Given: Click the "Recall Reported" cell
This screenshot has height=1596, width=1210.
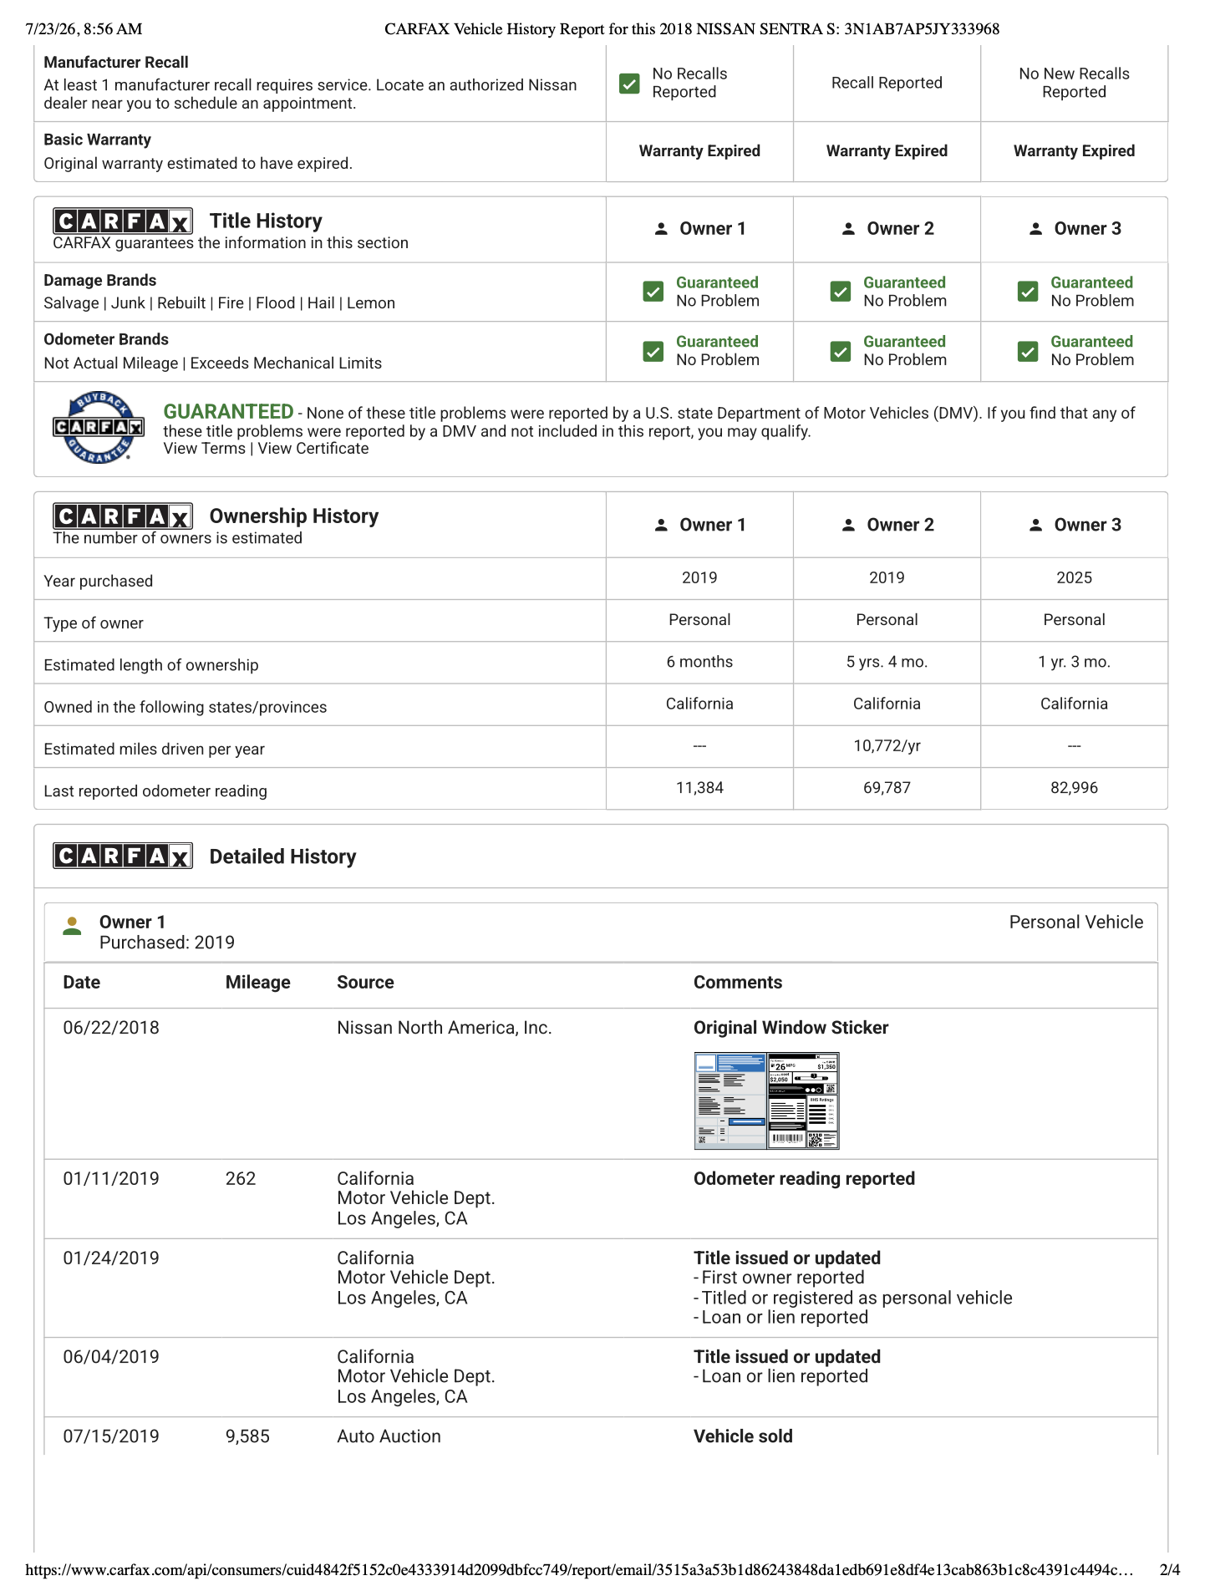Looking at the screenshot, I should click(887, 83).
